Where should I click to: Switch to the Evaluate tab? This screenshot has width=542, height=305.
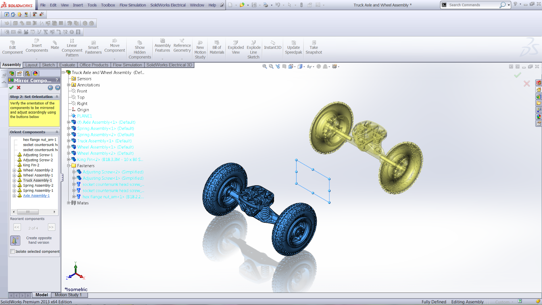(x=67, y=65)
